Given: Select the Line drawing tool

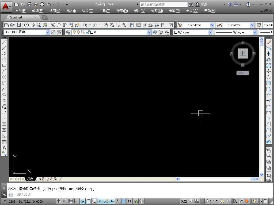Looking at the screenshot, I should point(4,42).
